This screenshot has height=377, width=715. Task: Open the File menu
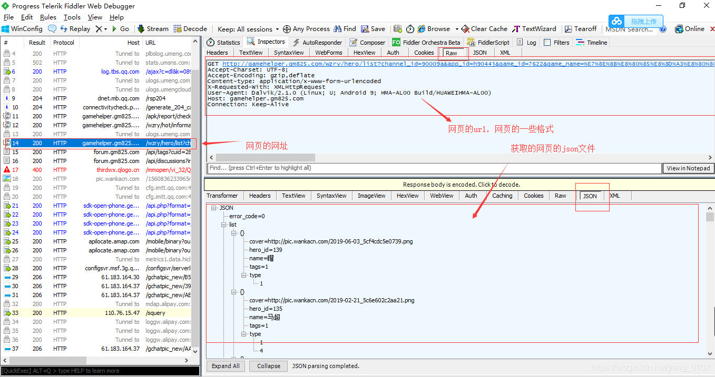click(8, 17)
